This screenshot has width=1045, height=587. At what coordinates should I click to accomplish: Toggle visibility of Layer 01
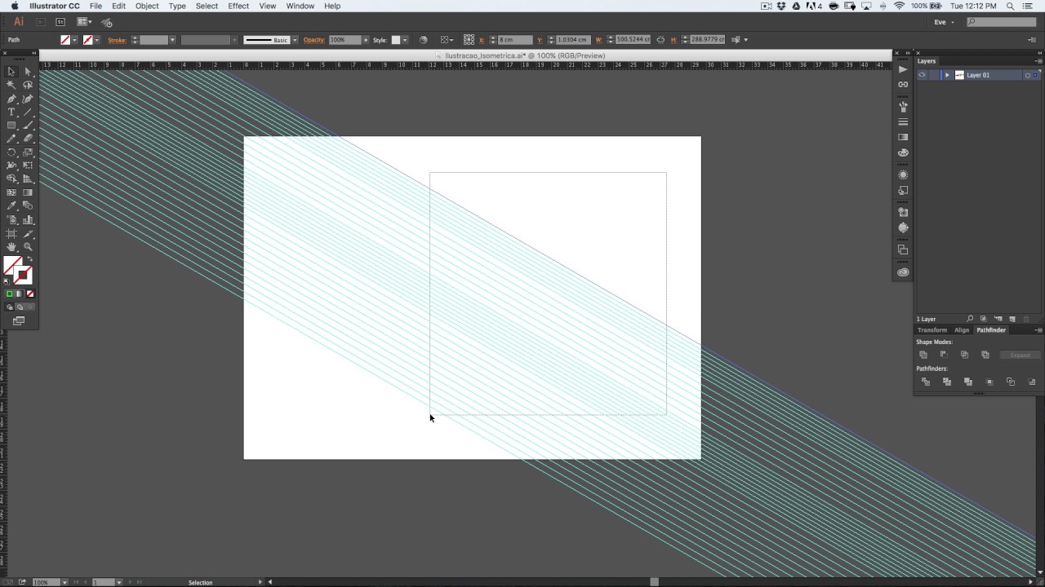[922, 75]
